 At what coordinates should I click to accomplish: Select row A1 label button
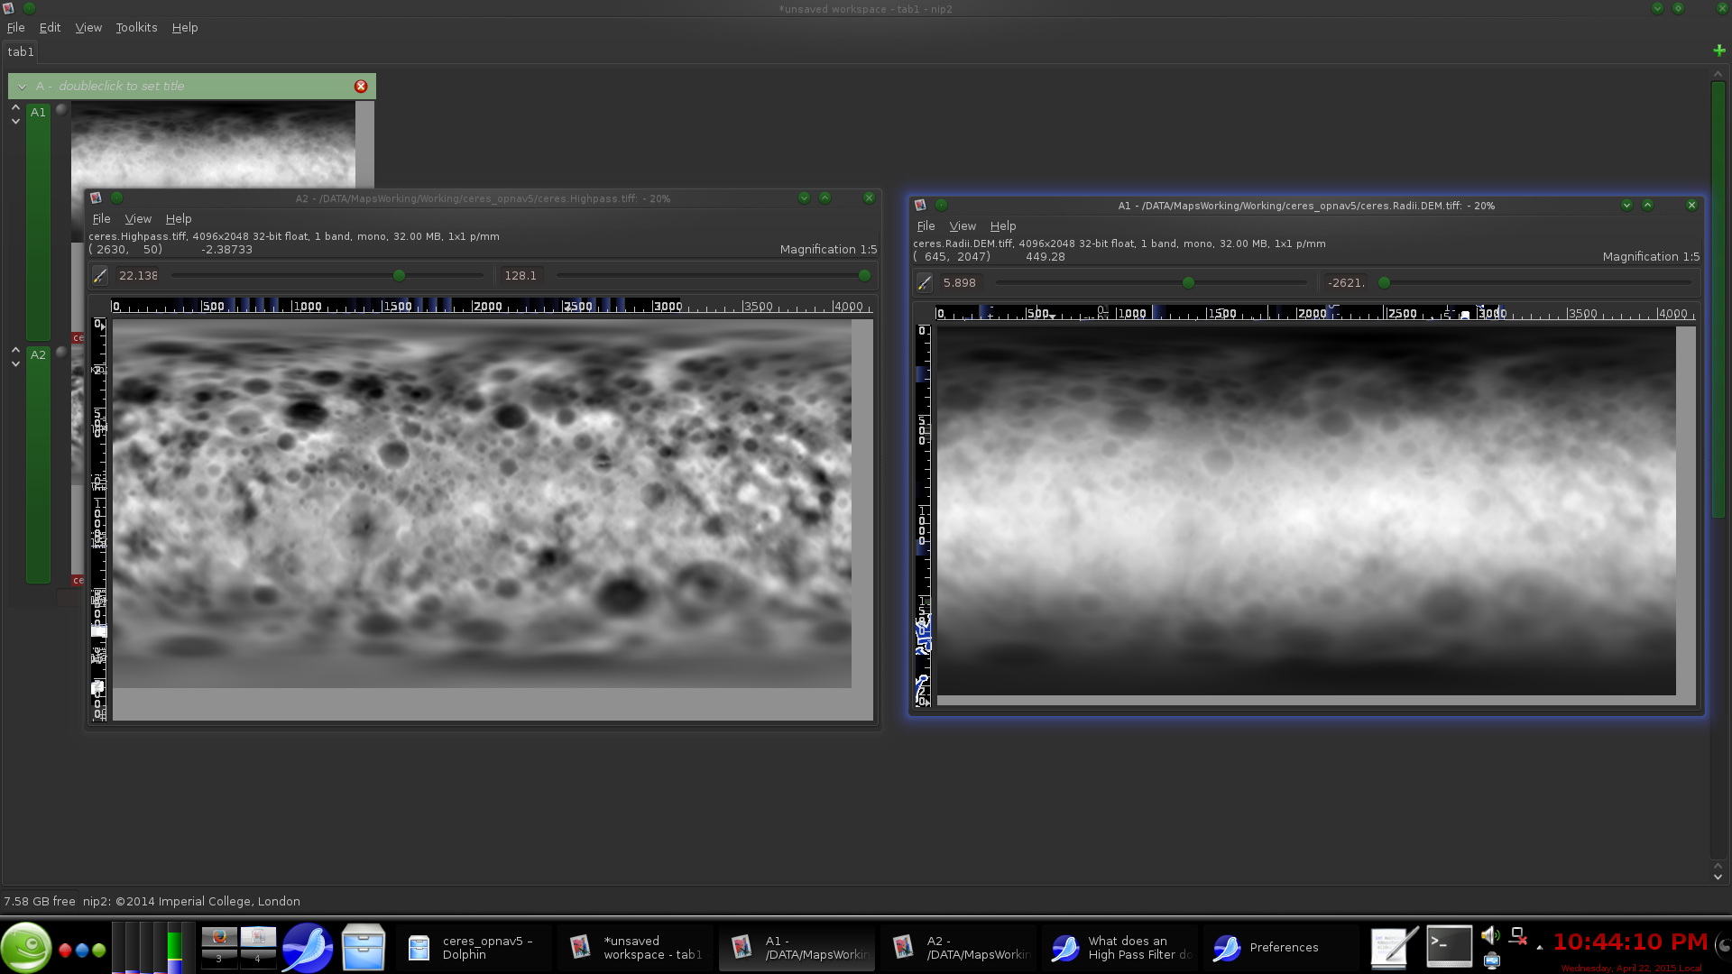point(38,221)
